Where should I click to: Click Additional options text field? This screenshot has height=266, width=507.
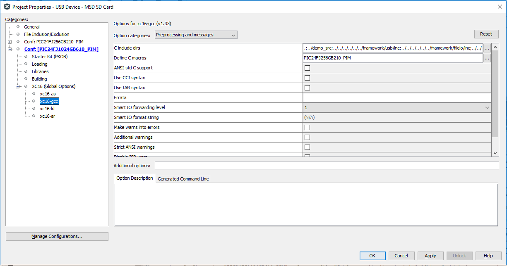coord(327,166)
